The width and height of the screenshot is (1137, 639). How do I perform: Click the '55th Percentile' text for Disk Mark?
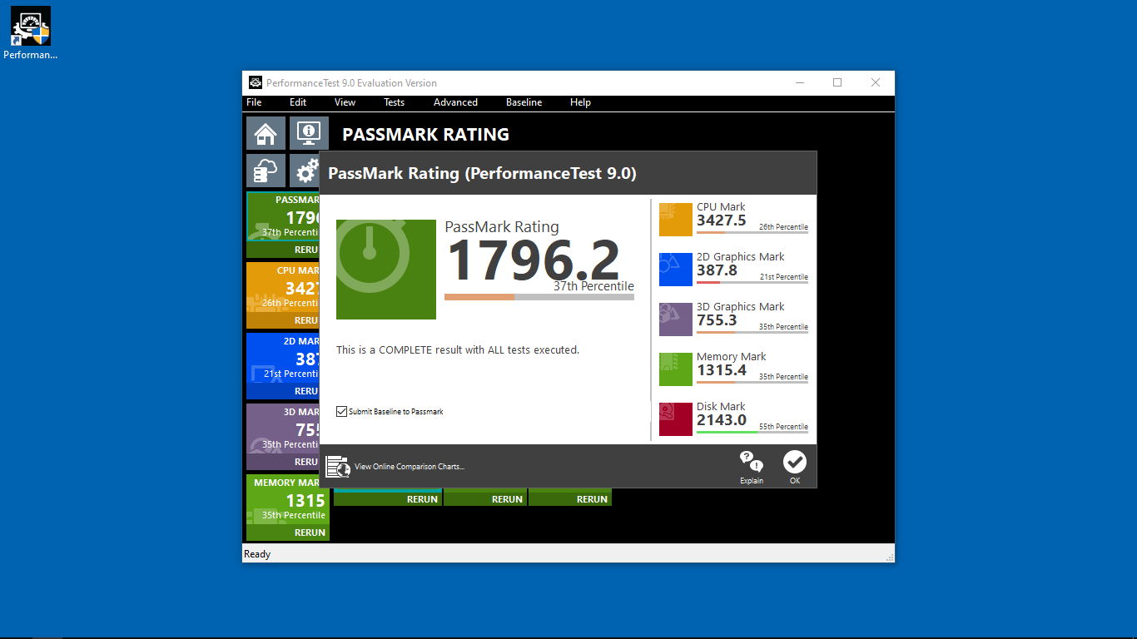coord(783,427)
